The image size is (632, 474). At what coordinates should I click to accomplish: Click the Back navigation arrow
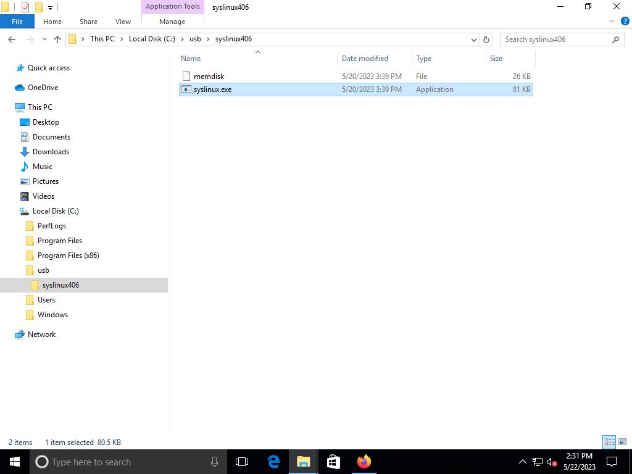click(x=12, y=39)
